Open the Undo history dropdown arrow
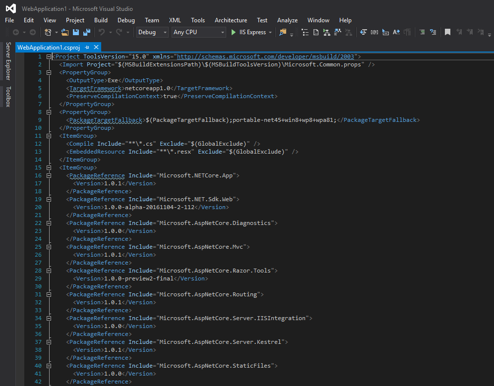This screenshot has height=386, width=494. click(110, 32)
